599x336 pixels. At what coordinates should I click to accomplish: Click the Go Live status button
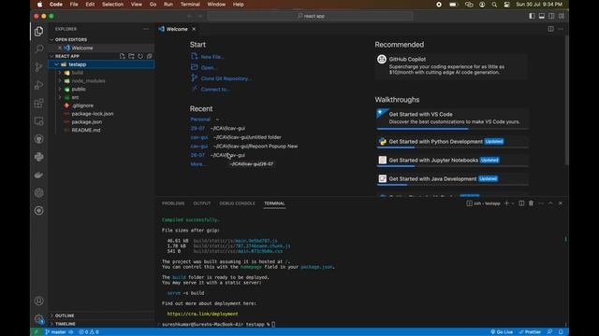pyautogui.click(x=502, y=332)
